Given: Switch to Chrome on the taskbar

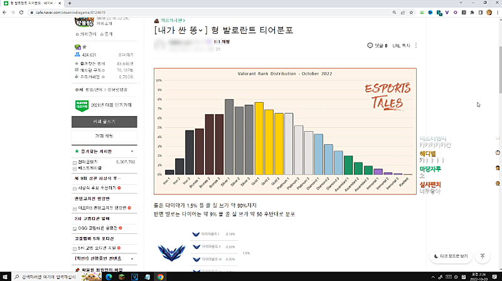Looking at the screenshot, I should coord(161,277).
